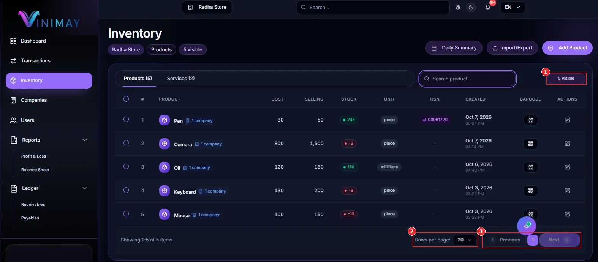Open the Profit & Loss report
This screenshot has height=262, width=598.
[33, 156]
